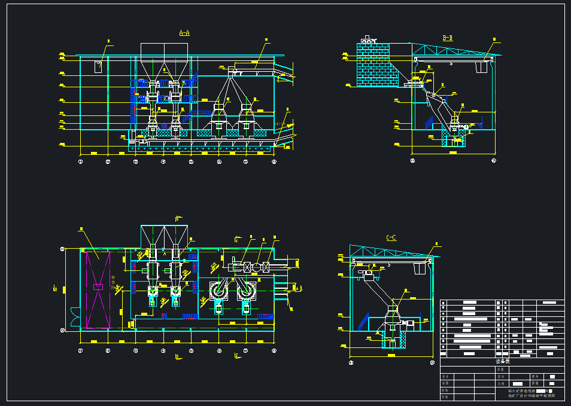Image resolution: width=571 pixels, height=406 pixels.
Task: Click the 设备表 table heading
Action: (x=503, y=362)
